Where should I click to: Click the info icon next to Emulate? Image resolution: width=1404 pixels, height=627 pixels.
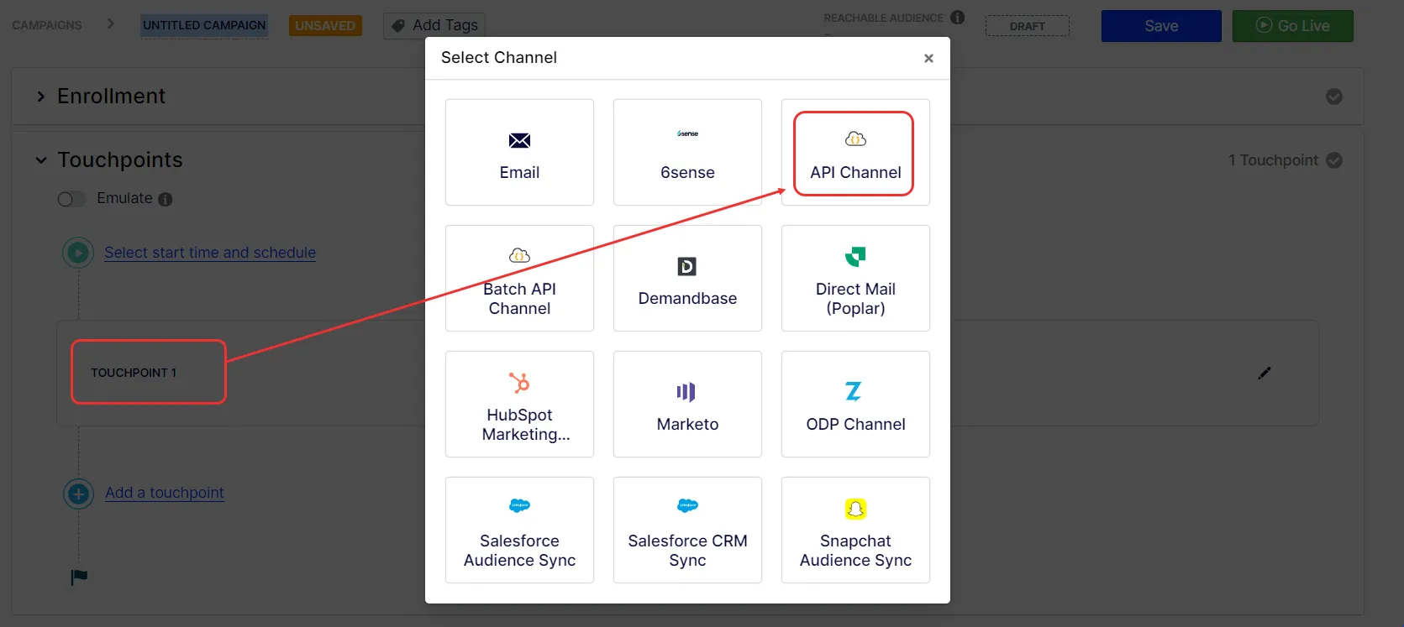pyautogui.click(x=166, y=199)
